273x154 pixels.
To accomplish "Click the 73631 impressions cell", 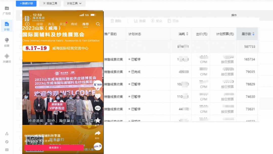I will 250,109.
